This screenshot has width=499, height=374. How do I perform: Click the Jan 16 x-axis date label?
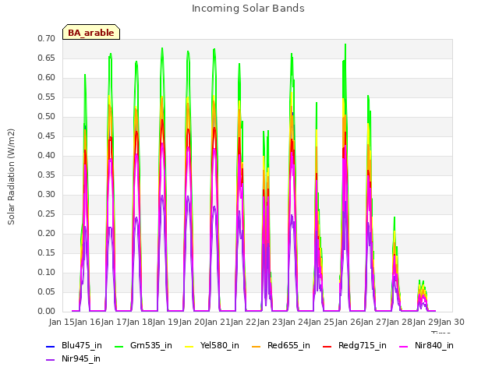coord(88,322)
